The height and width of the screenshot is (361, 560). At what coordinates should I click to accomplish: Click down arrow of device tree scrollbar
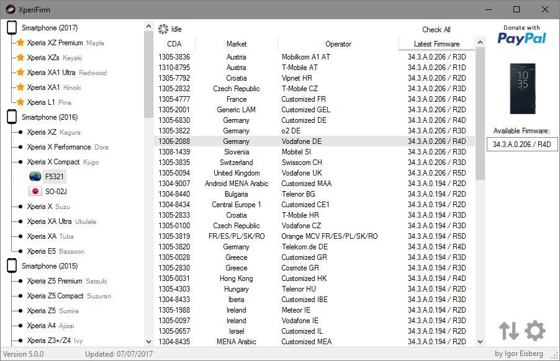(148, 341)
